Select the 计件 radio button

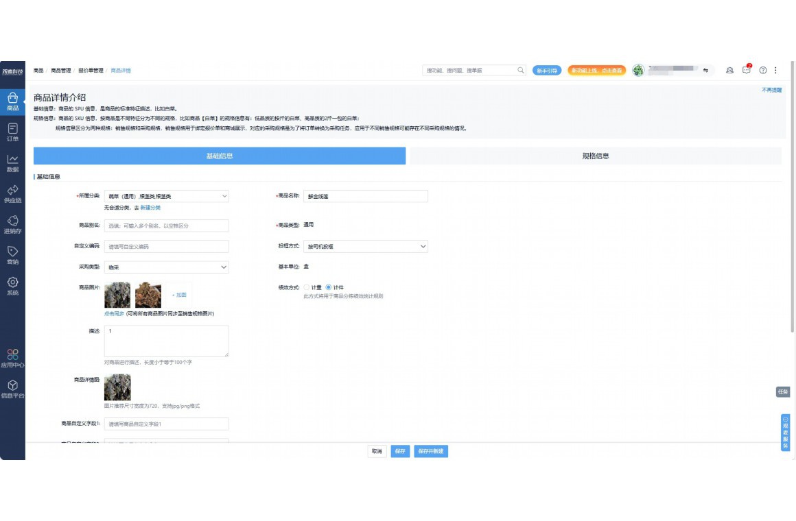click(x=329, y=287)
